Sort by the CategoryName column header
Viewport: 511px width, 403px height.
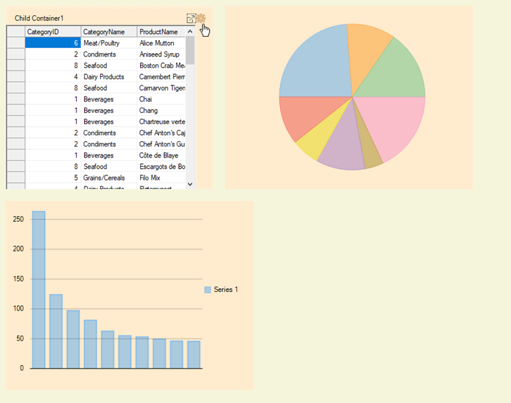pos(109,32)
